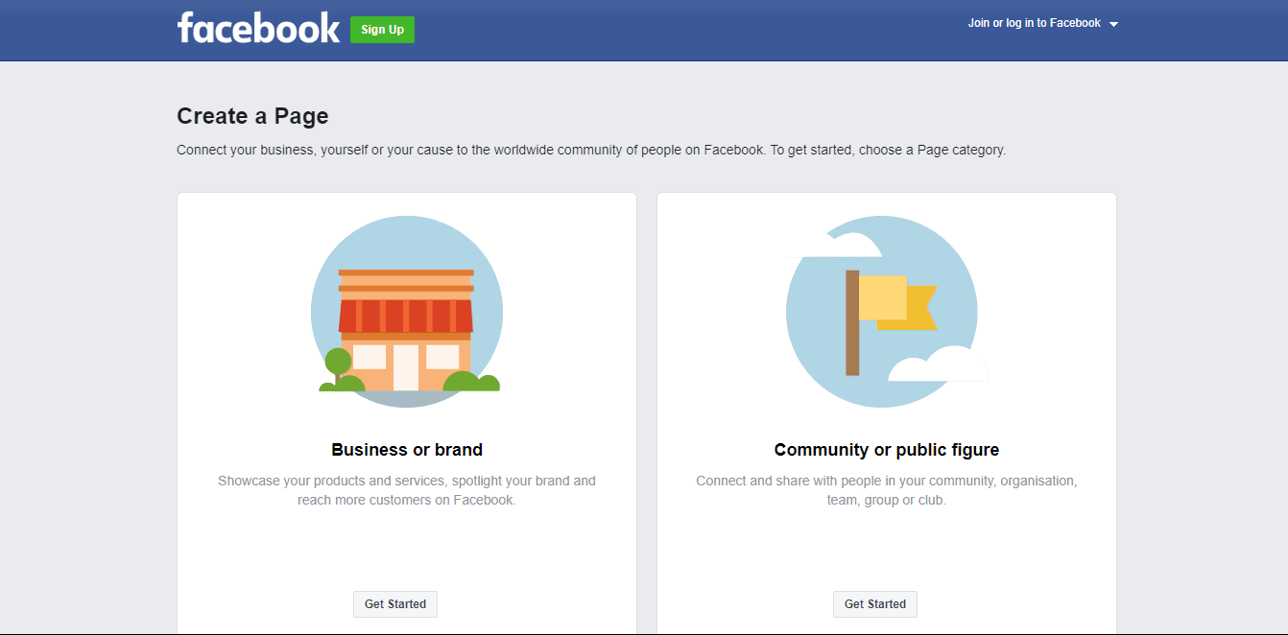Click the Community or public figure title text
Viewport: 1288px width, 635px height.
886,449
